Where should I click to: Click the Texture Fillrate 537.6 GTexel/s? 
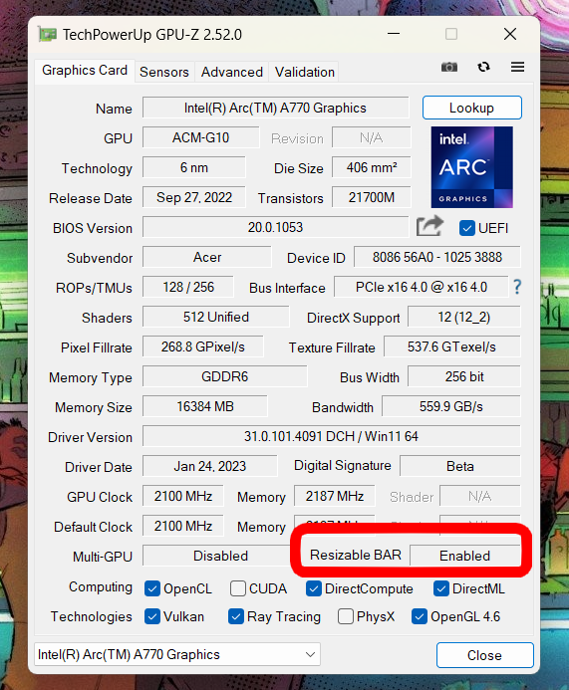click(451, 347)
